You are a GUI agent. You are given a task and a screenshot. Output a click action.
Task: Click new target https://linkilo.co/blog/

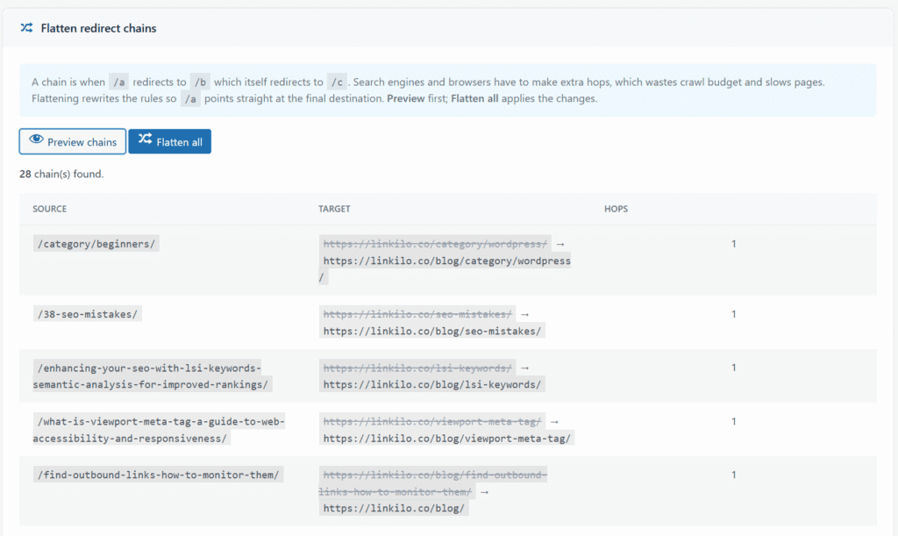pyautogui.click(x=394, y=509)
